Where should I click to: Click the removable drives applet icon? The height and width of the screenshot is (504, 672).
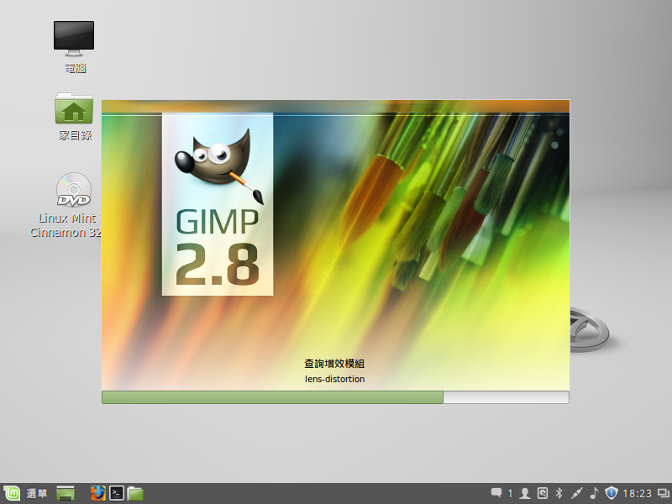(543, 493)
